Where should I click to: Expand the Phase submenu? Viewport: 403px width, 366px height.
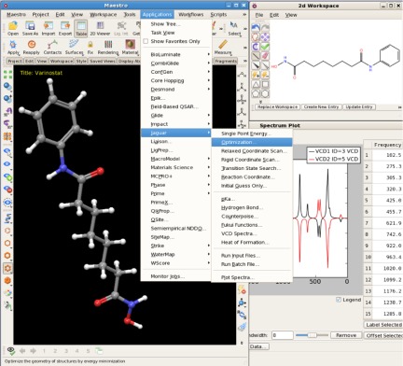175,185
